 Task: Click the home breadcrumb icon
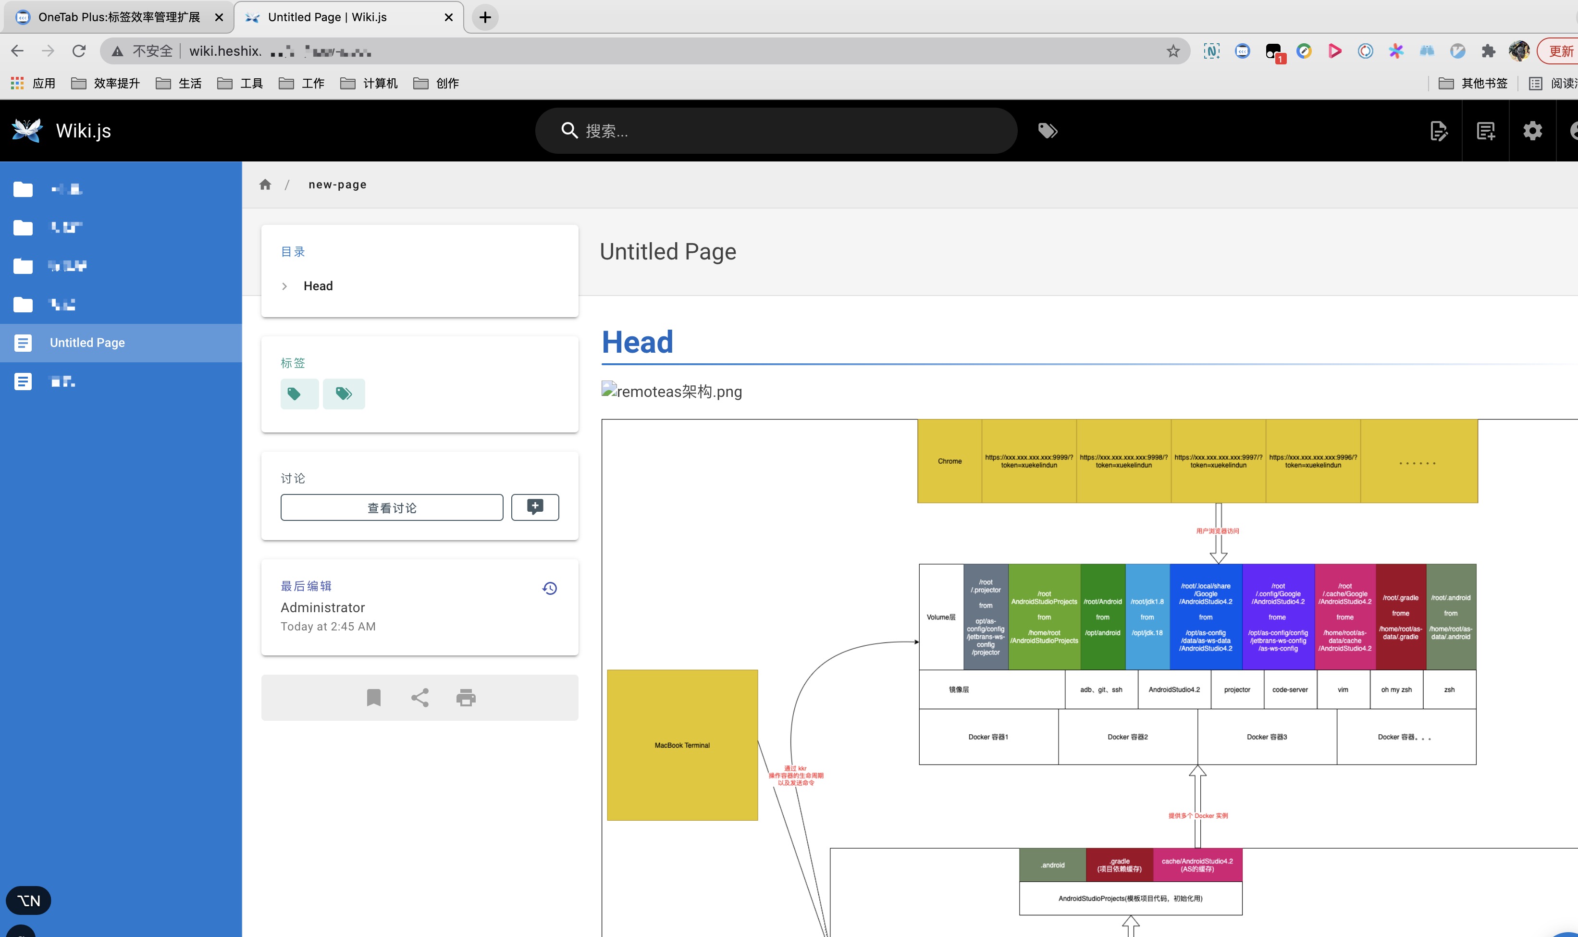click(265, 185)
